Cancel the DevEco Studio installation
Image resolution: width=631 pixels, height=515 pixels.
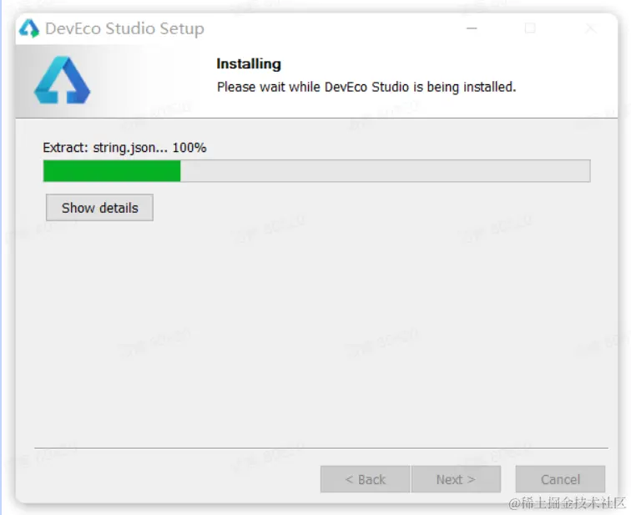coord(560,479)
